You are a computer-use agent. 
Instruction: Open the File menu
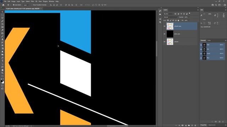click(5, 1)
